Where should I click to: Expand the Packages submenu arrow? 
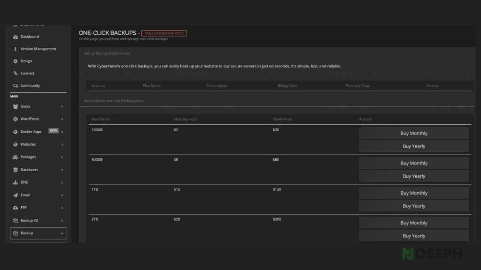pyautogui.click(x=62, y=157)
